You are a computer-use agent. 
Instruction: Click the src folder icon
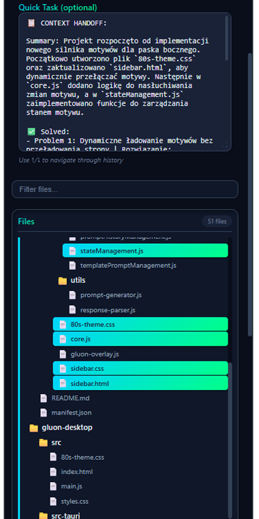click(x=43, y=443)
